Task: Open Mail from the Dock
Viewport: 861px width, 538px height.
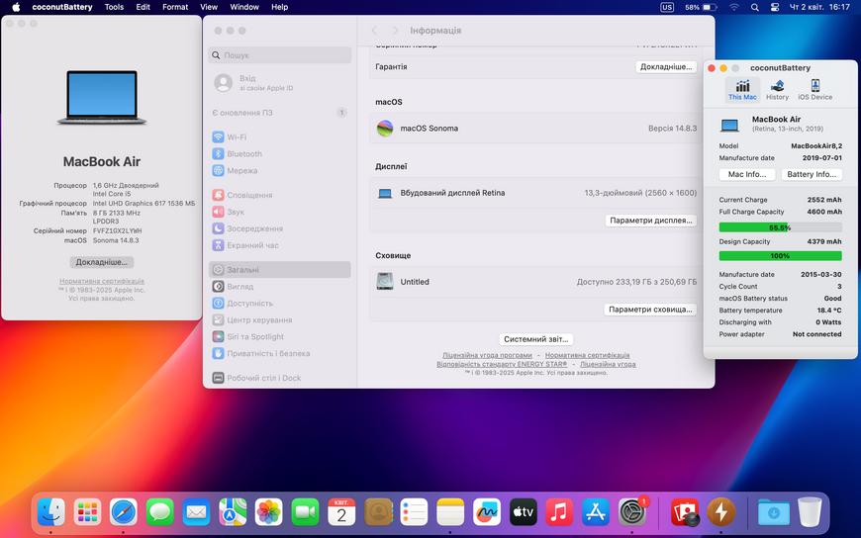Action: coord(196,512)
